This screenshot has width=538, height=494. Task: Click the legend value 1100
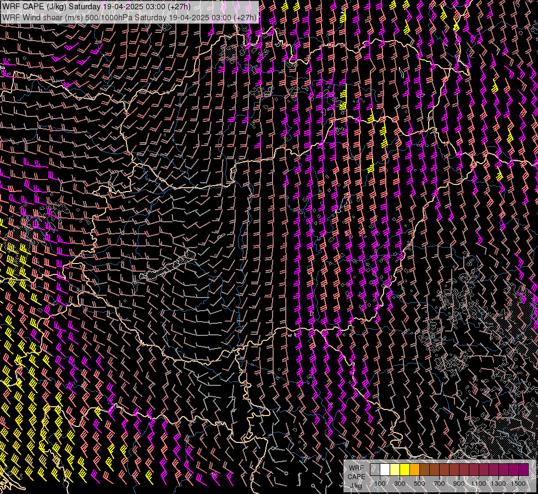(478, 484)
